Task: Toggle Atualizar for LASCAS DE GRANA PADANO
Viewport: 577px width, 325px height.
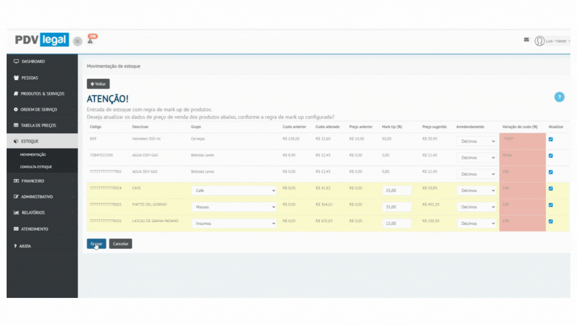Action: pos(551,221)
